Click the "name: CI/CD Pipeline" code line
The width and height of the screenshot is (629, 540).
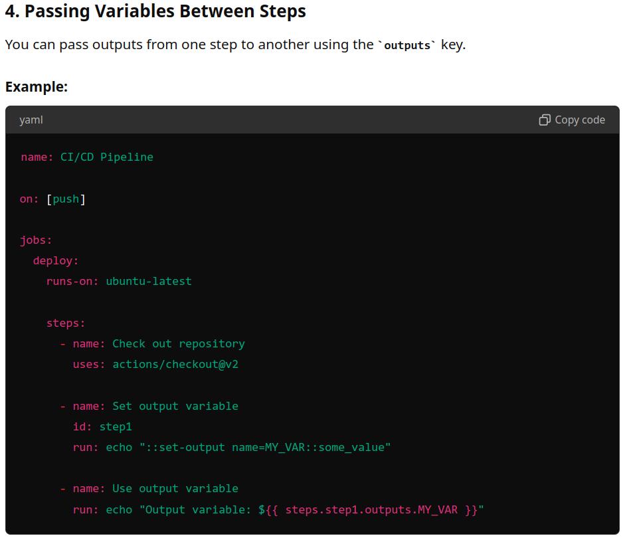click(x=86, y=157)
